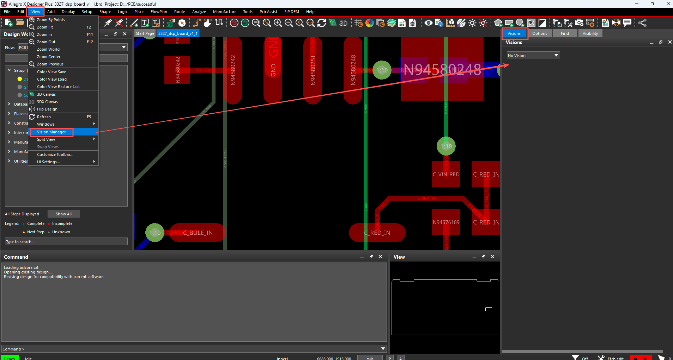
Task: Click the eye visibility icon in toolbar
Action: pyautogui.click(x=428, y=23)
